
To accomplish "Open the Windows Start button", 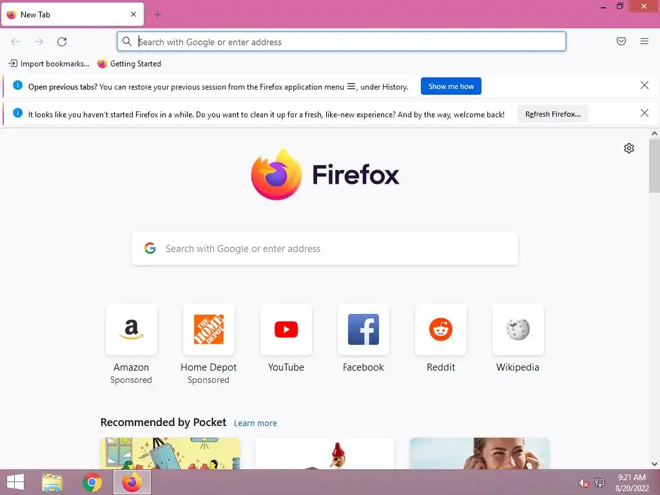I will pos(15,482).
